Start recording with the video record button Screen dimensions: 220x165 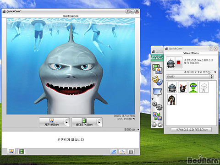(x=84, y=122)
